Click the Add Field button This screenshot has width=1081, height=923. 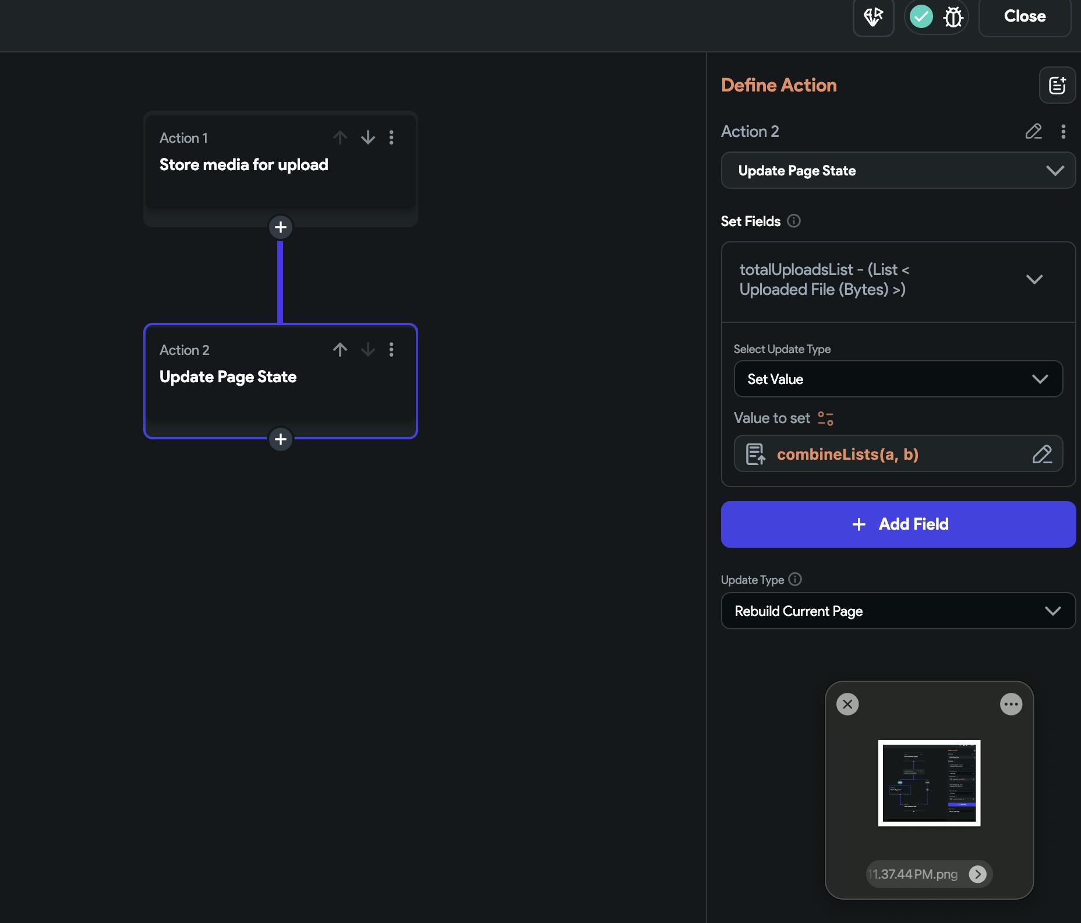coord(898,524)
